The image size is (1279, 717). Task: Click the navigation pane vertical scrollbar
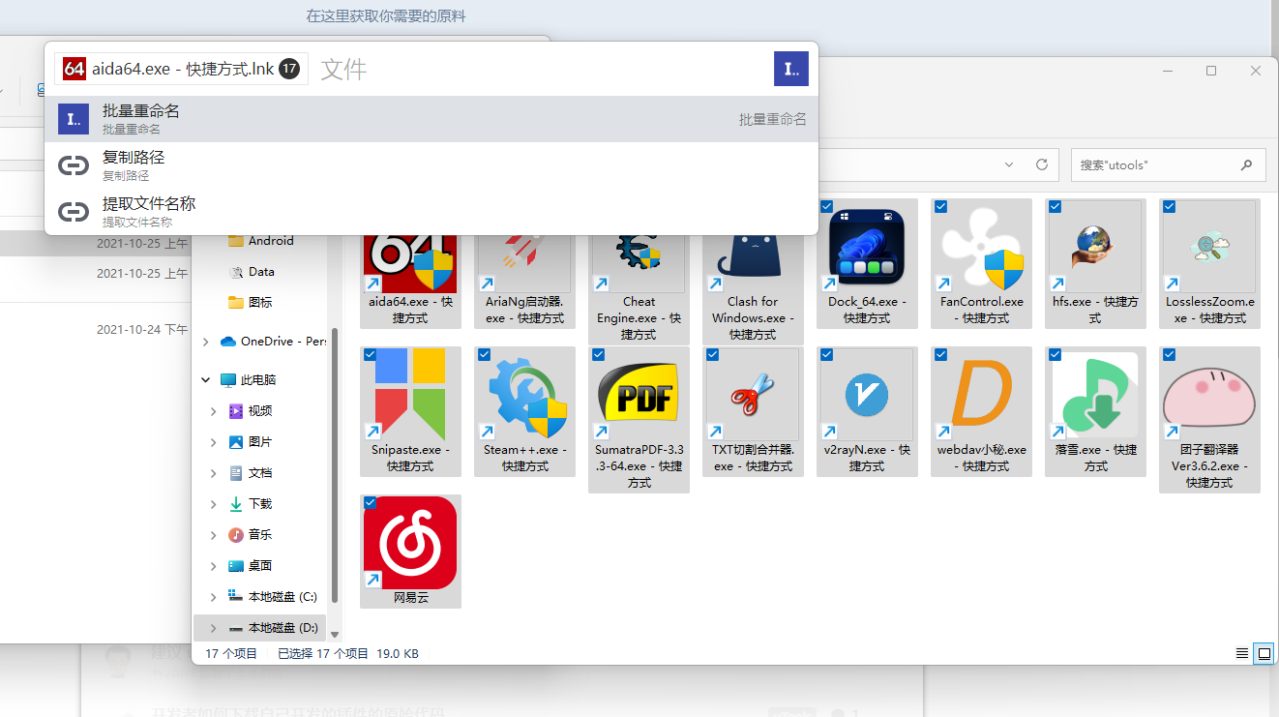(x=335, y=464)
